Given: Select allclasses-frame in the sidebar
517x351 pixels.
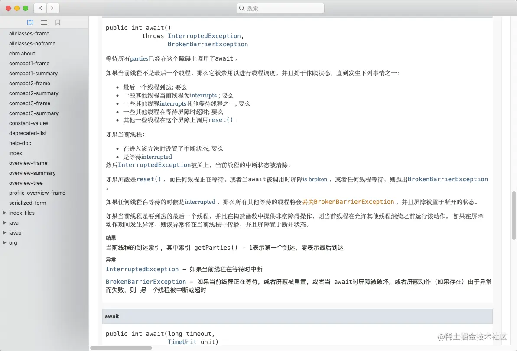Looking at the screenshot, I should [x=29, y=33].
